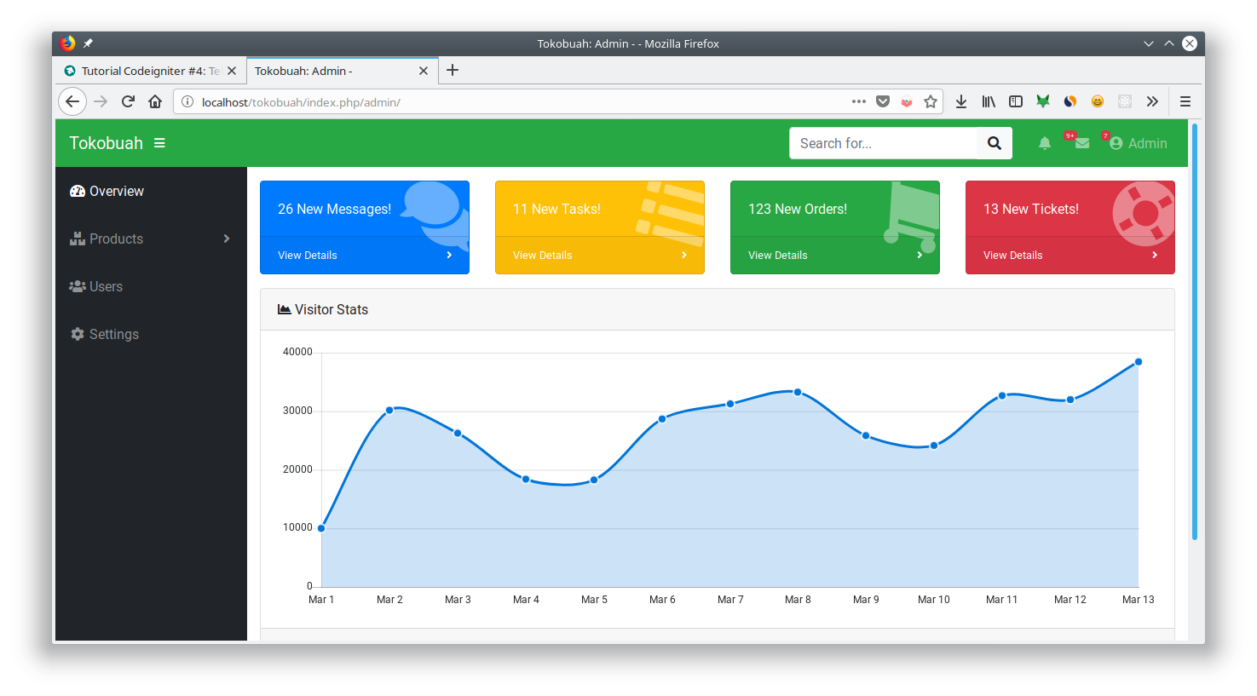Bookmark the page with the star icon

[x=931, y=101]
